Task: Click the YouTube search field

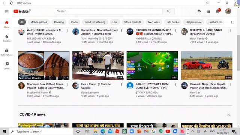Action: coord(109,11)
